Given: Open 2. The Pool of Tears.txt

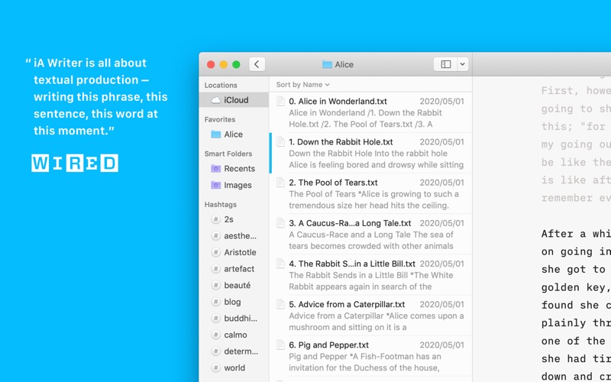Looking at the screenshot, I should pyautogui.click(x=370, y=193).
